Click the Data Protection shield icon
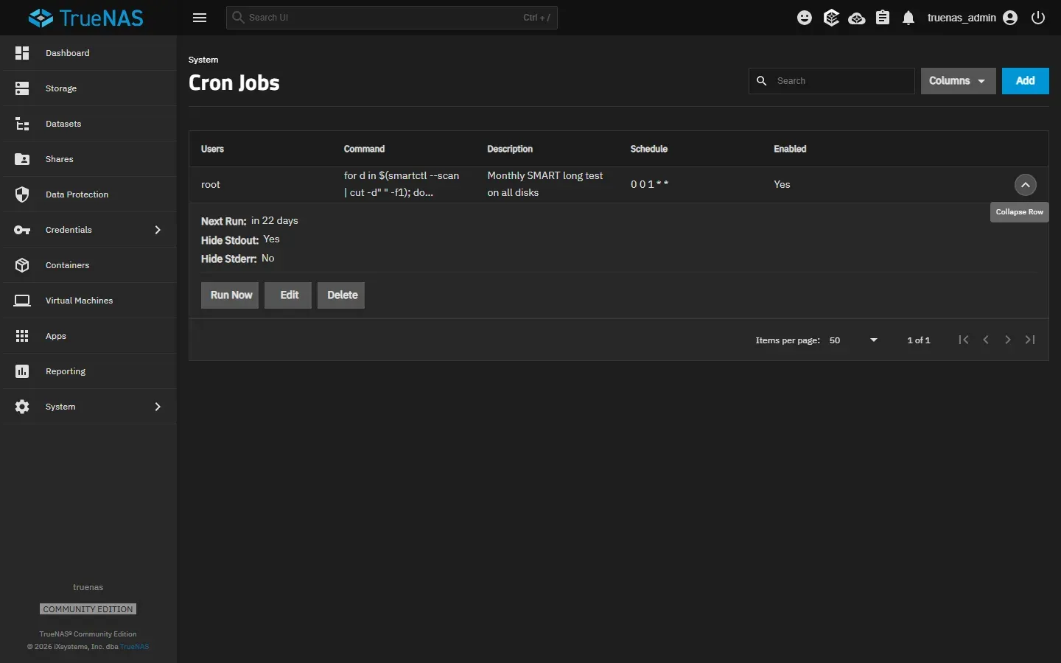 22,194
